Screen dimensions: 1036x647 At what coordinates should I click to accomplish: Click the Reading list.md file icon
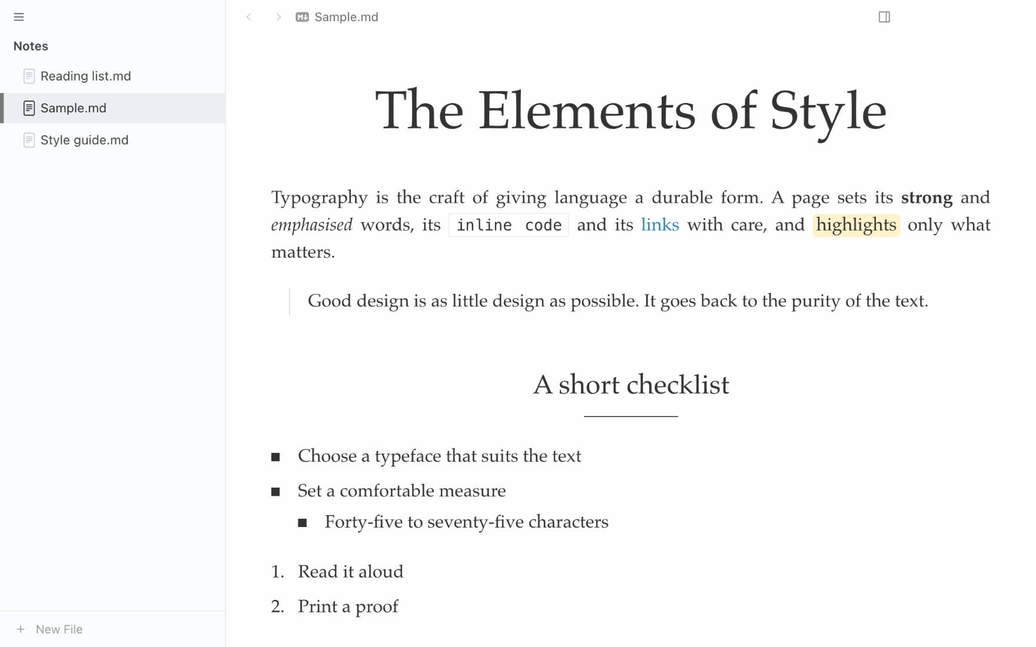[29, 76]
